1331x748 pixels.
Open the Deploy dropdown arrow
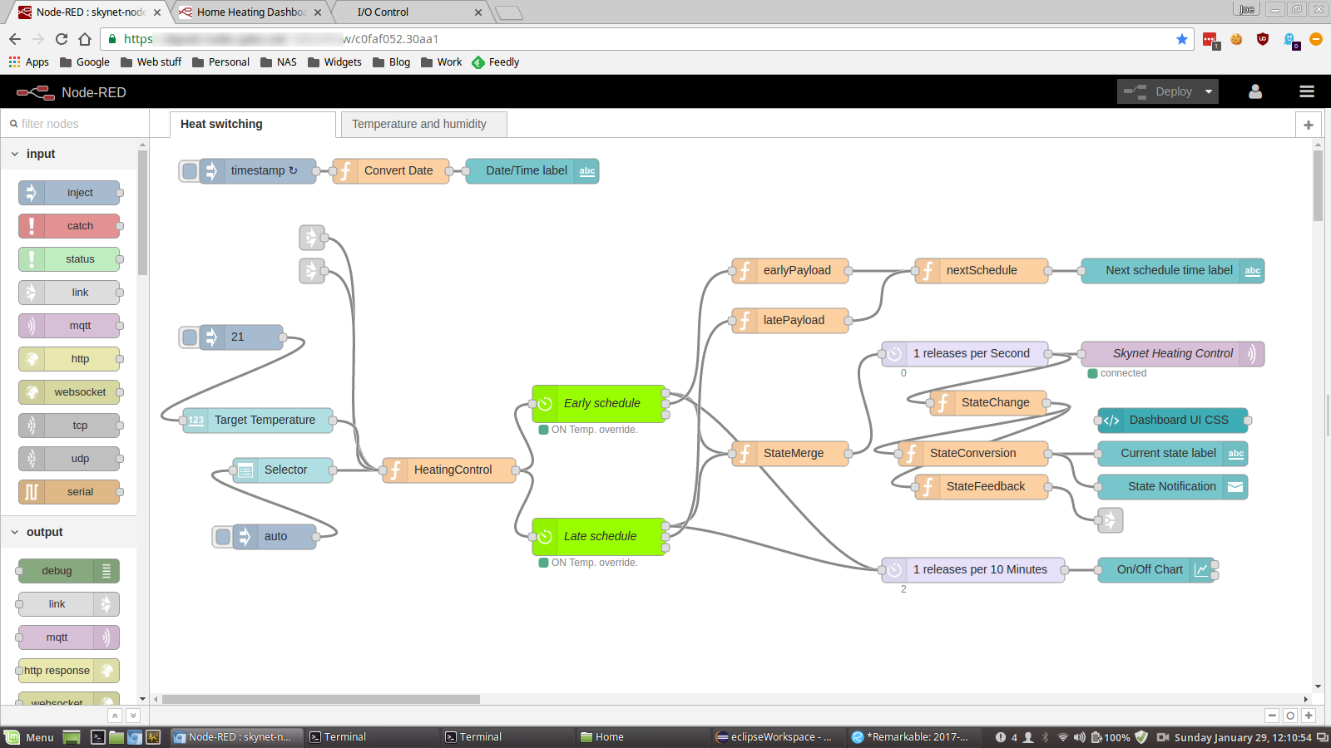point(1209,92)
